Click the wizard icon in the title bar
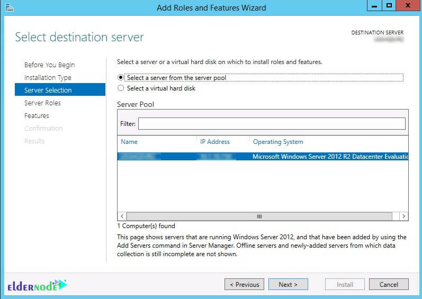Viewport: 422px width, 299px height. pos(10,7)
